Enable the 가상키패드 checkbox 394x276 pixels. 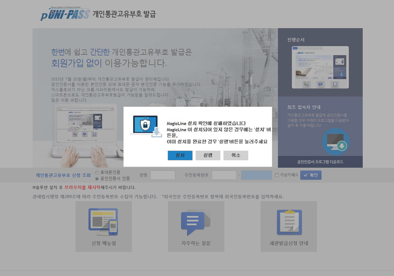tap(277, 175)
